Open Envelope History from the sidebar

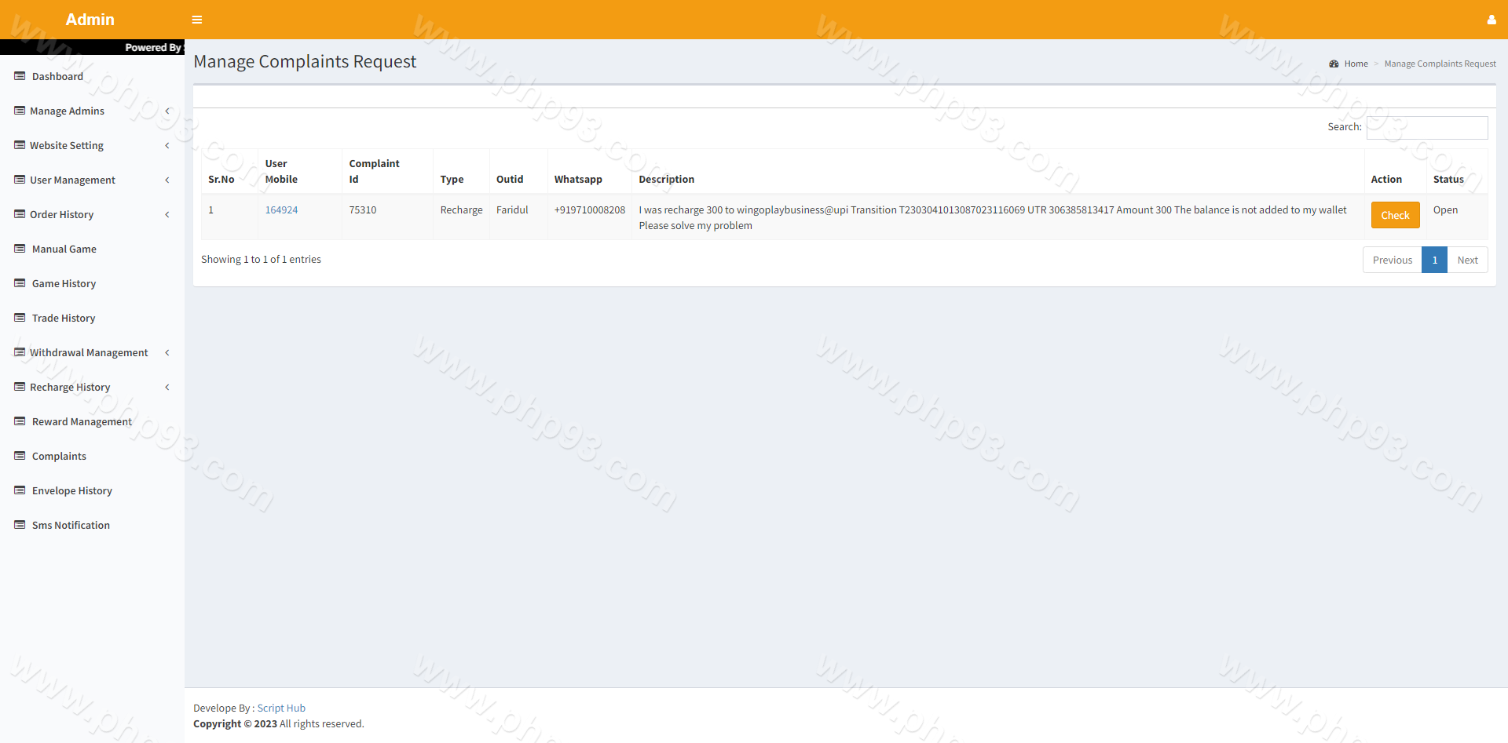(71, 490)
